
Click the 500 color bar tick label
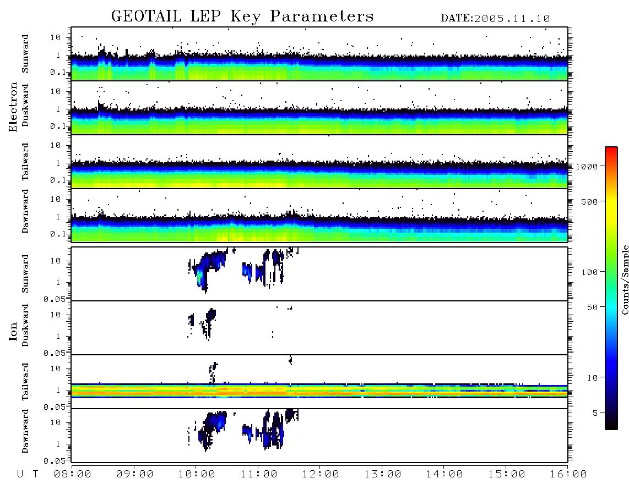589,202
